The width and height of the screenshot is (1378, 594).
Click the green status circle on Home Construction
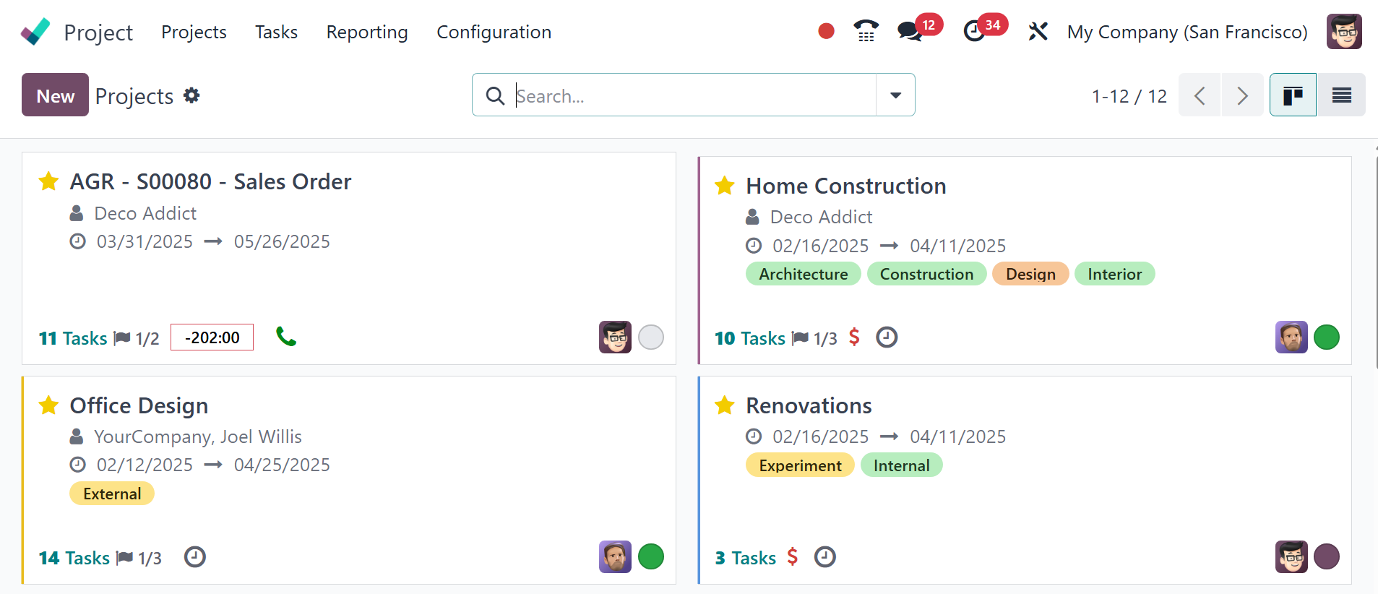1326,337
